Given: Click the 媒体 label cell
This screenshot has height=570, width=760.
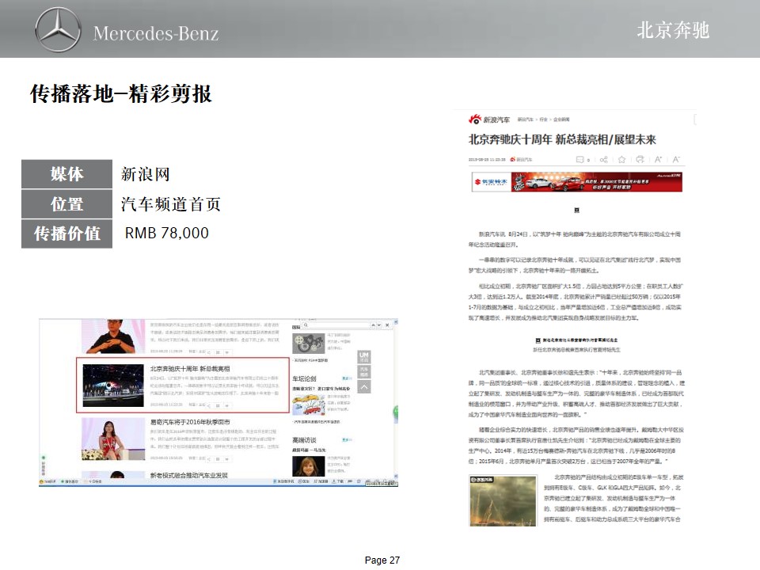Looking at the screenshot, I should coord(66,174).
